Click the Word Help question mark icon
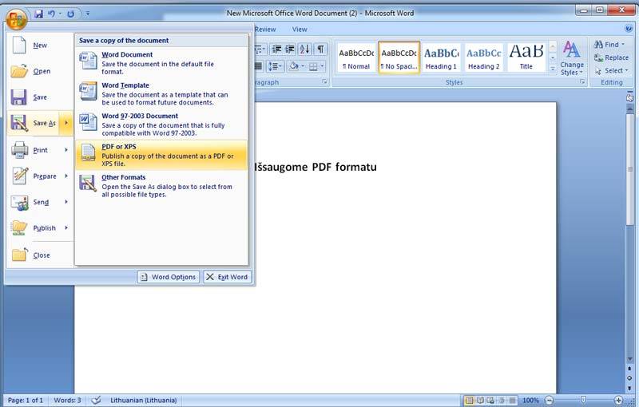639x407 pixels. pyautogui.click(x=629, y=29)
